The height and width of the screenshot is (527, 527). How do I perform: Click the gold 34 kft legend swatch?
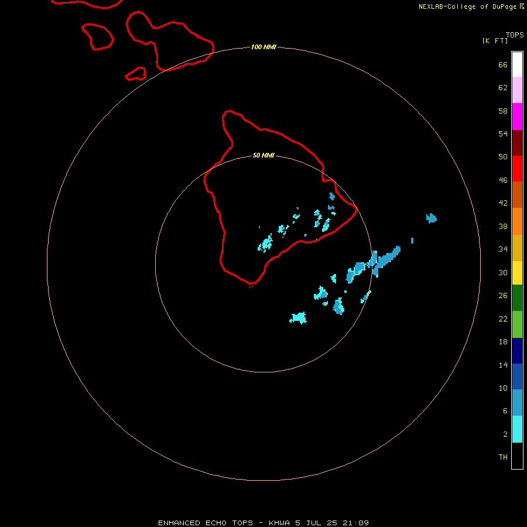click(517, 248)
